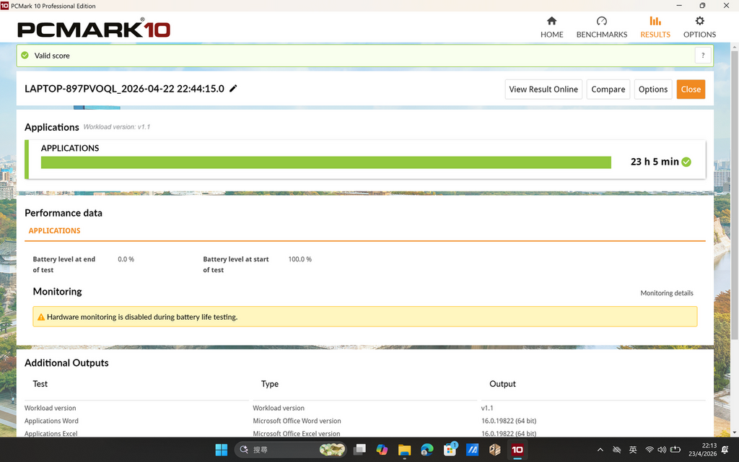Open Monitoring details link
Screen dimensions: 739x462
point(666,293)
